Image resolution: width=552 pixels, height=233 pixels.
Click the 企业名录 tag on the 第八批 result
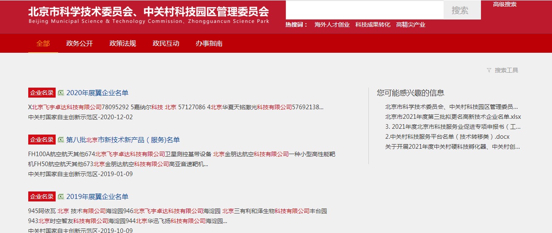[42, 140]
